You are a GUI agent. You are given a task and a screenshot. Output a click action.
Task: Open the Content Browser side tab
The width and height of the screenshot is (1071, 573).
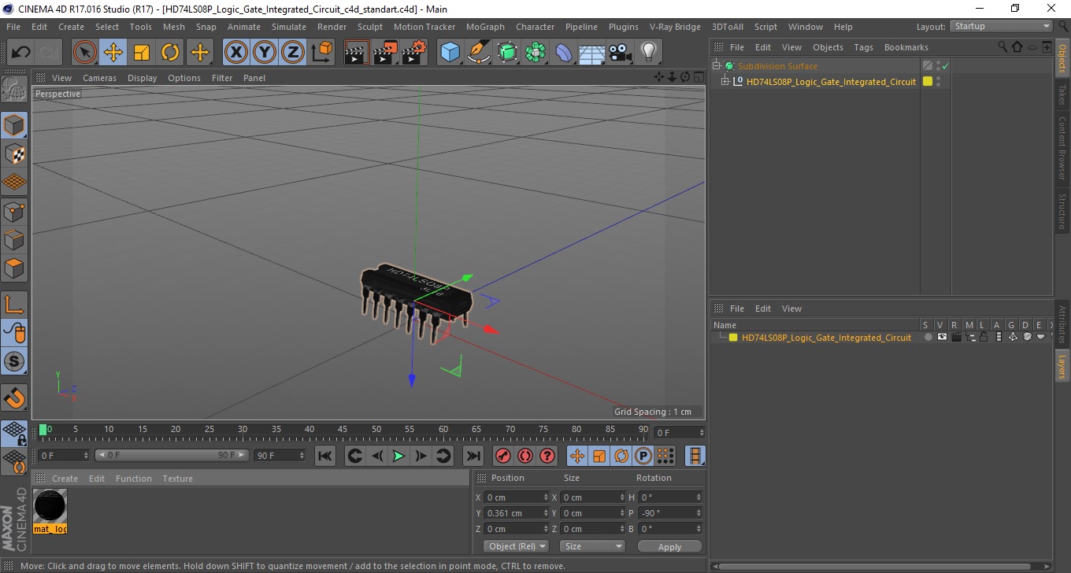tap(1062, 148)
